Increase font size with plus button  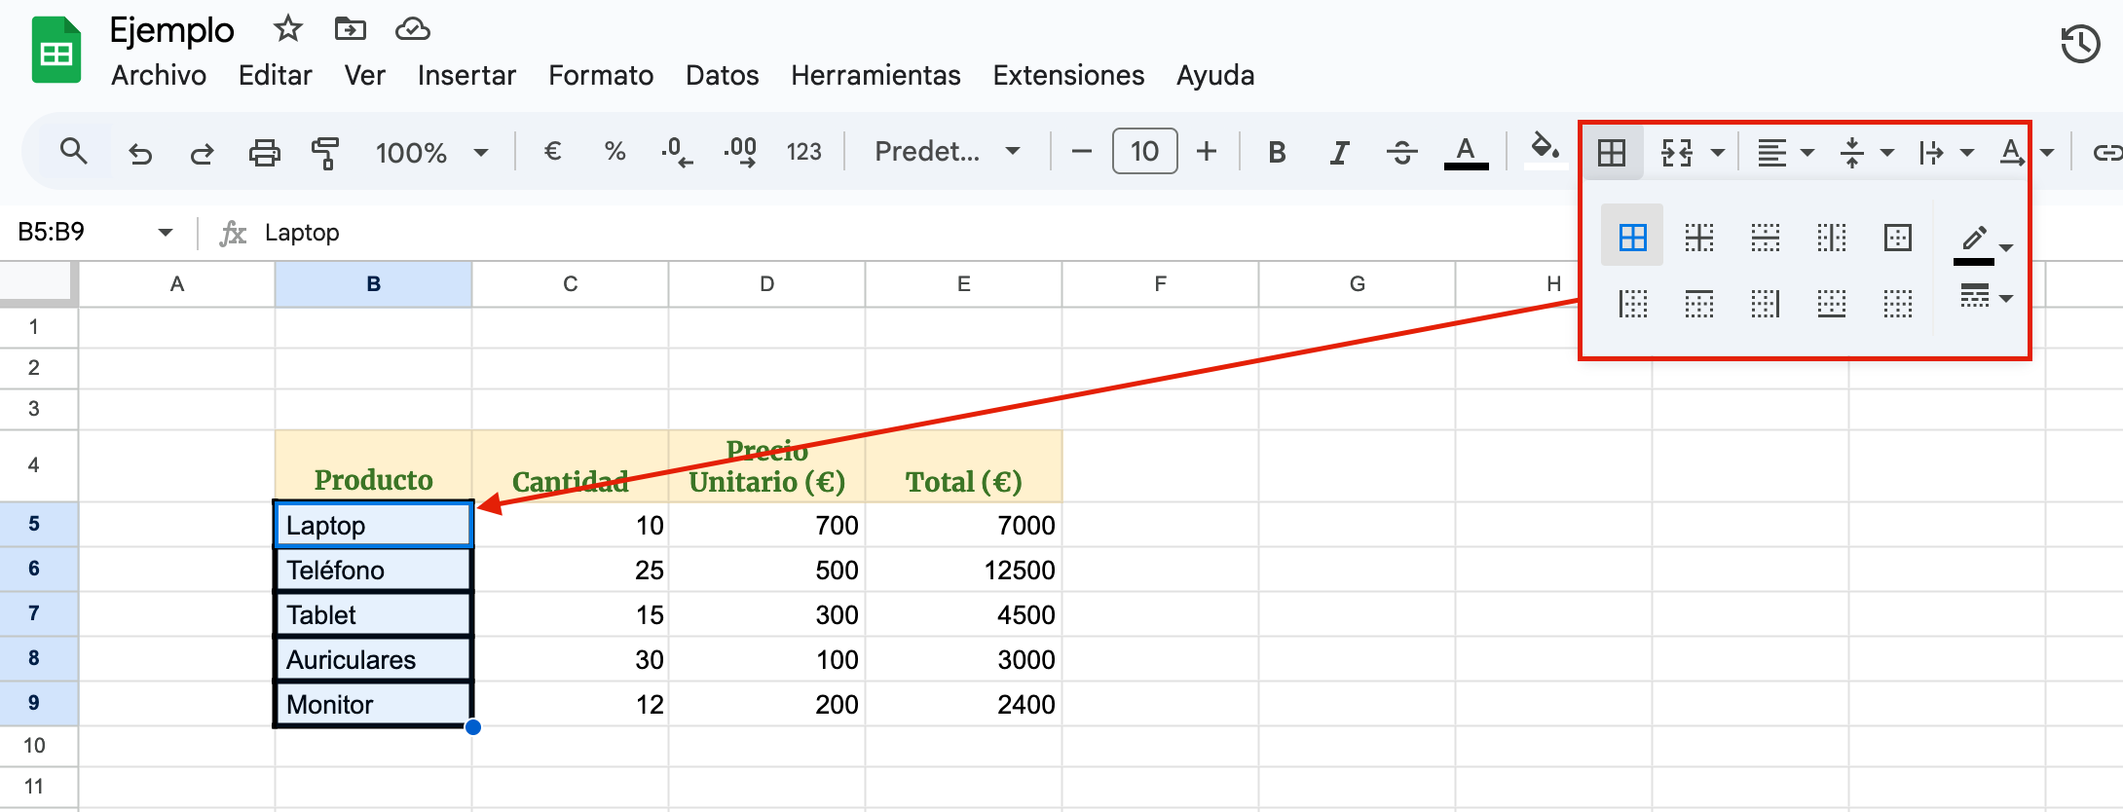(x=1207, y=152)
